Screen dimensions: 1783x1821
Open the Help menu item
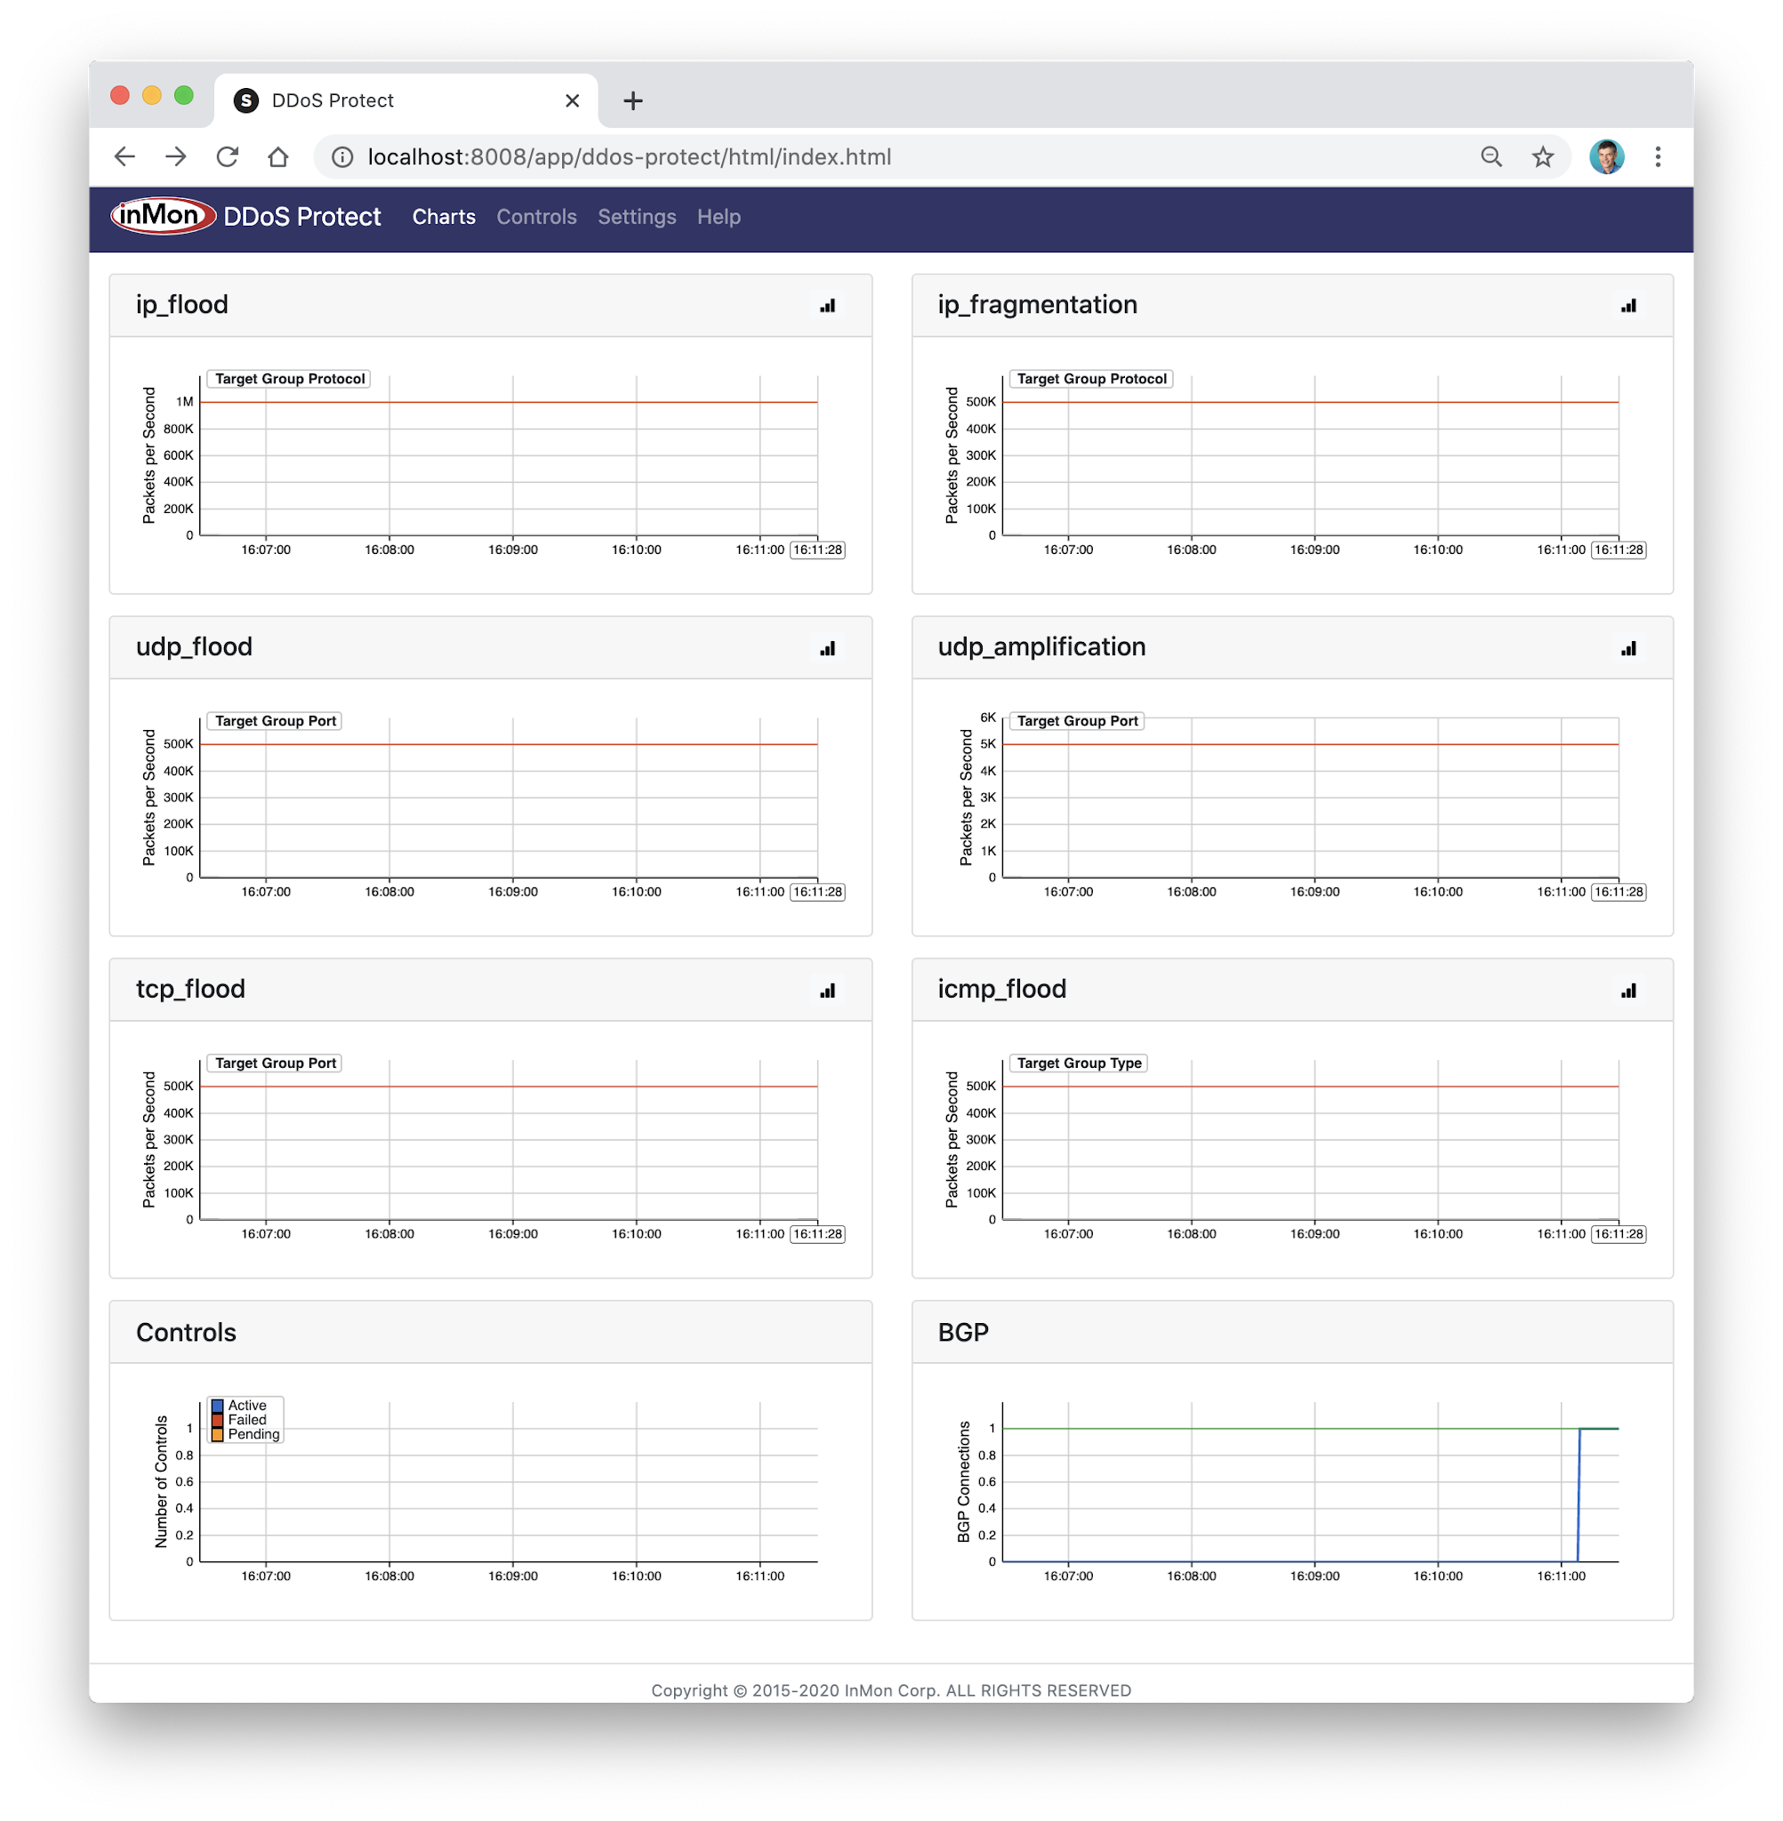click(x=719, y=217)
